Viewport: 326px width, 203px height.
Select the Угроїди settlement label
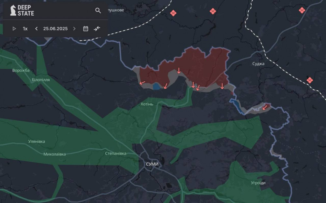click(258, 183)
